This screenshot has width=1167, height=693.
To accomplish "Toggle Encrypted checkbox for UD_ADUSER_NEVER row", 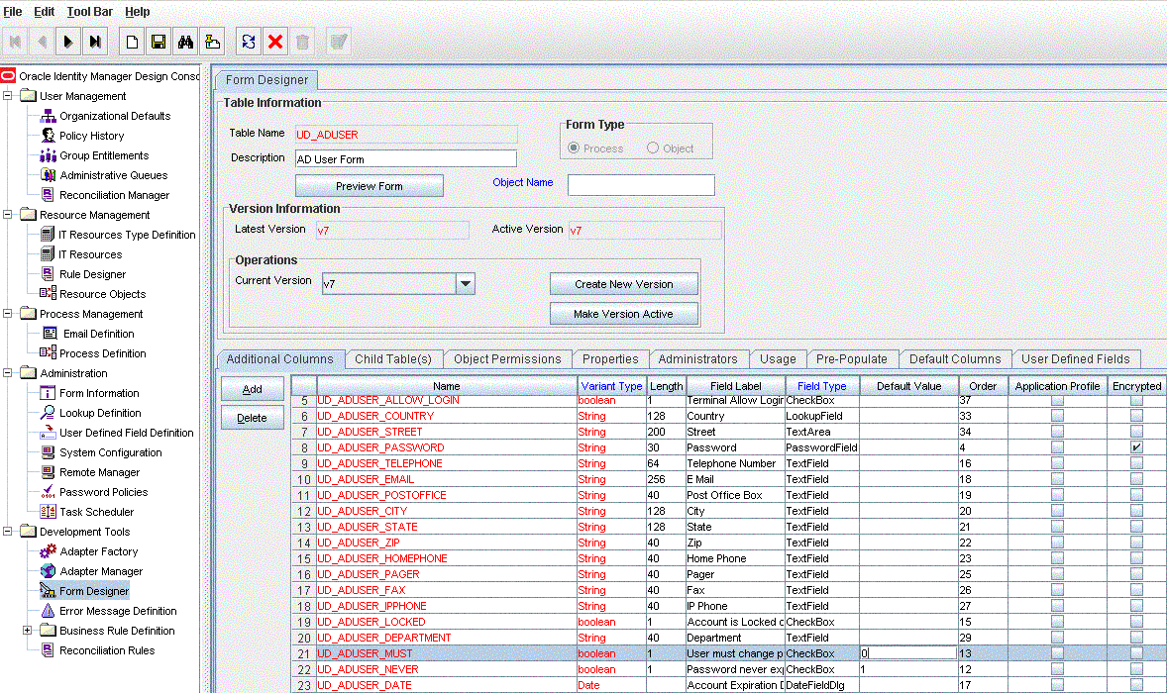I will [x=1135, y=669].
